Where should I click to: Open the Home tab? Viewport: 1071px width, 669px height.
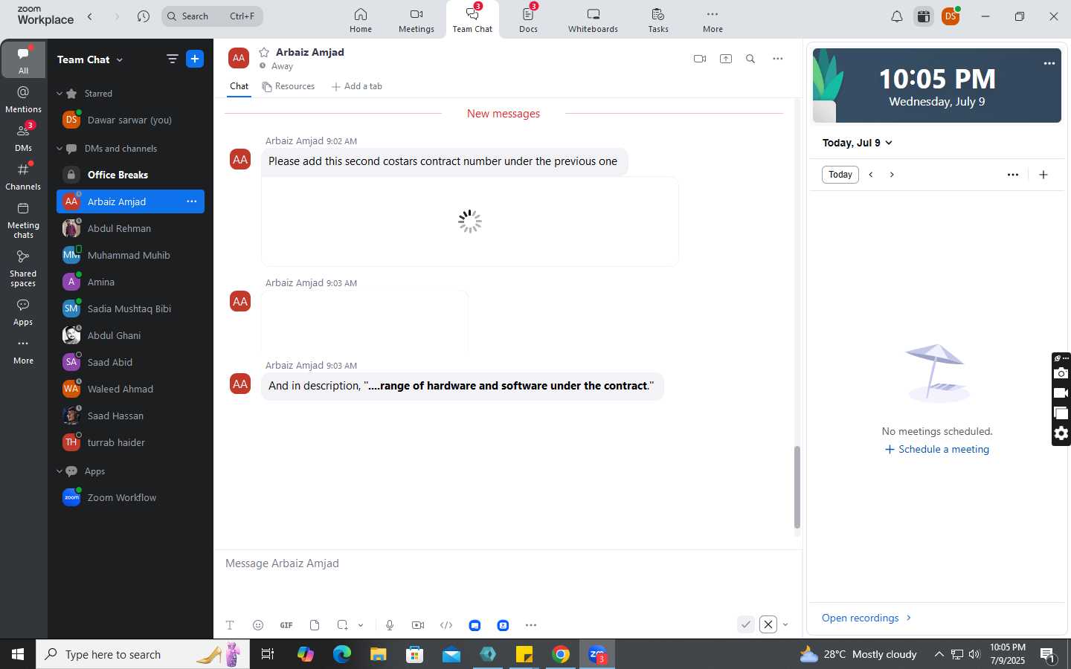361,20
